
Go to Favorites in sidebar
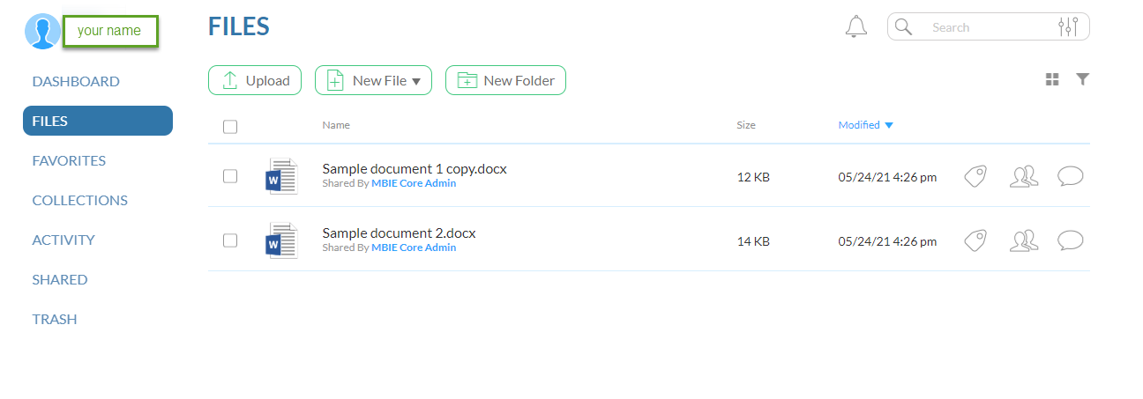69,160
